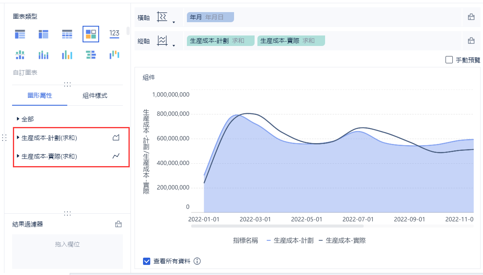Select the cross table chart type
This screenshot has width=483, height=275.
pos(44,34)
